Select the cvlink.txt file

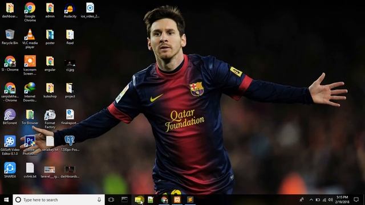[30, 170]
